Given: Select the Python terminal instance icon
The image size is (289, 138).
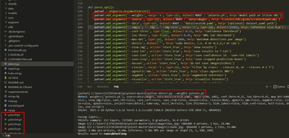Looking at the screenshot, I should coord(275,87).
